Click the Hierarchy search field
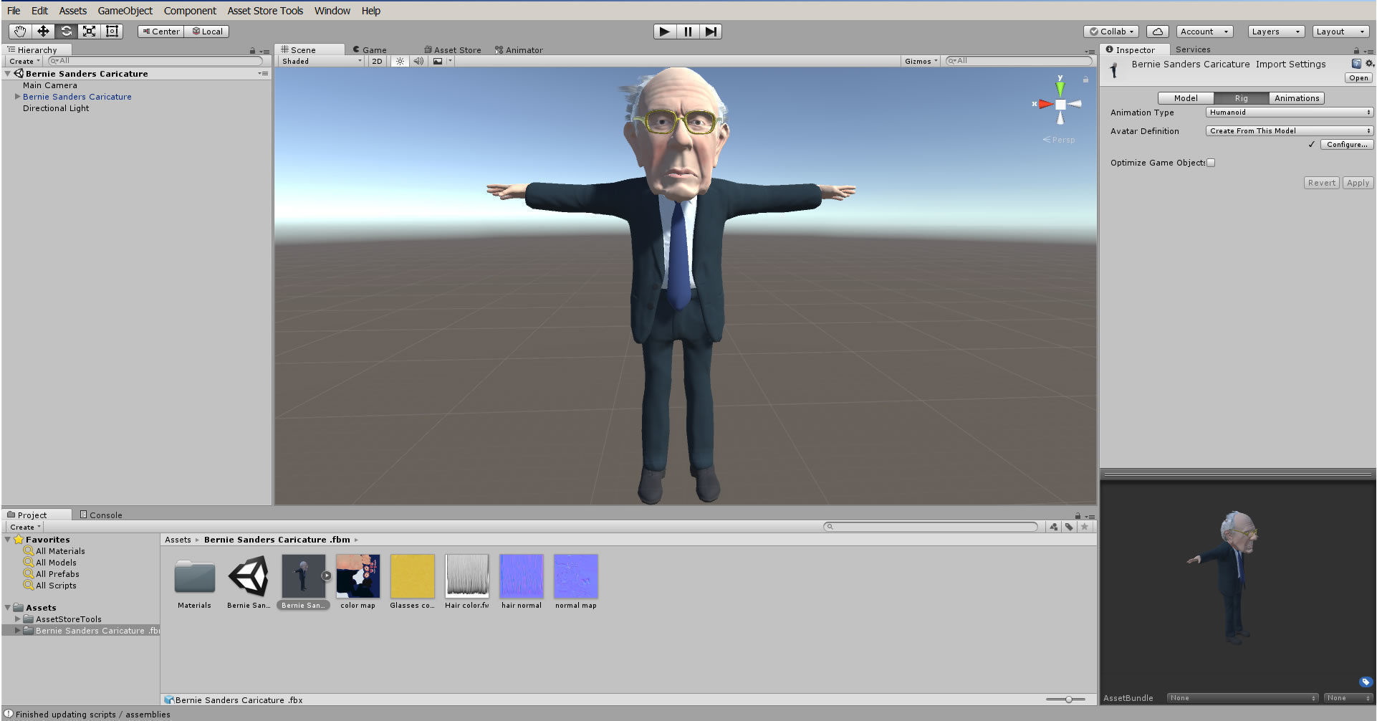Viewport: 1377px width, 721px height. 155,62
